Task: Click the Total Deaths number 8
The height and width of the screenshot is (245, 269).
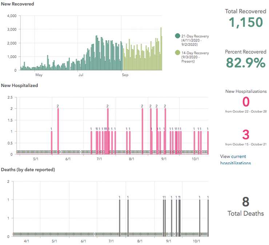Action: tap(245, 202)
